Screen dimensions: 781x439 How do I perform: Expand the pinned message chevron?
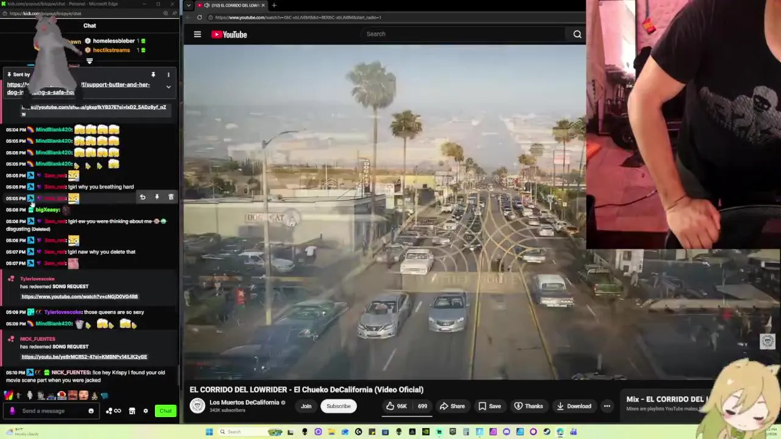coord(168,87)
